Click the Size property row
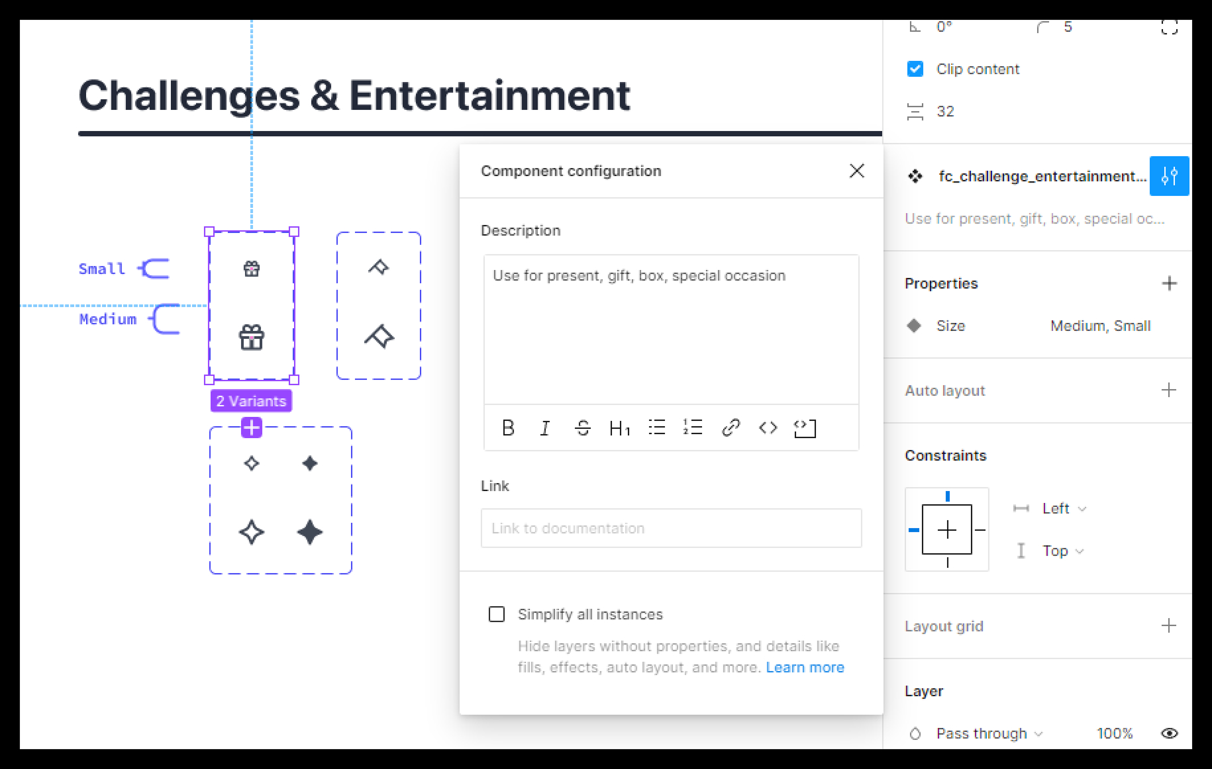 pos(1037,326)
